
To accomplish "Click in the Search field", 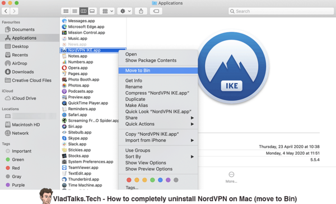I will coord(281,11).
